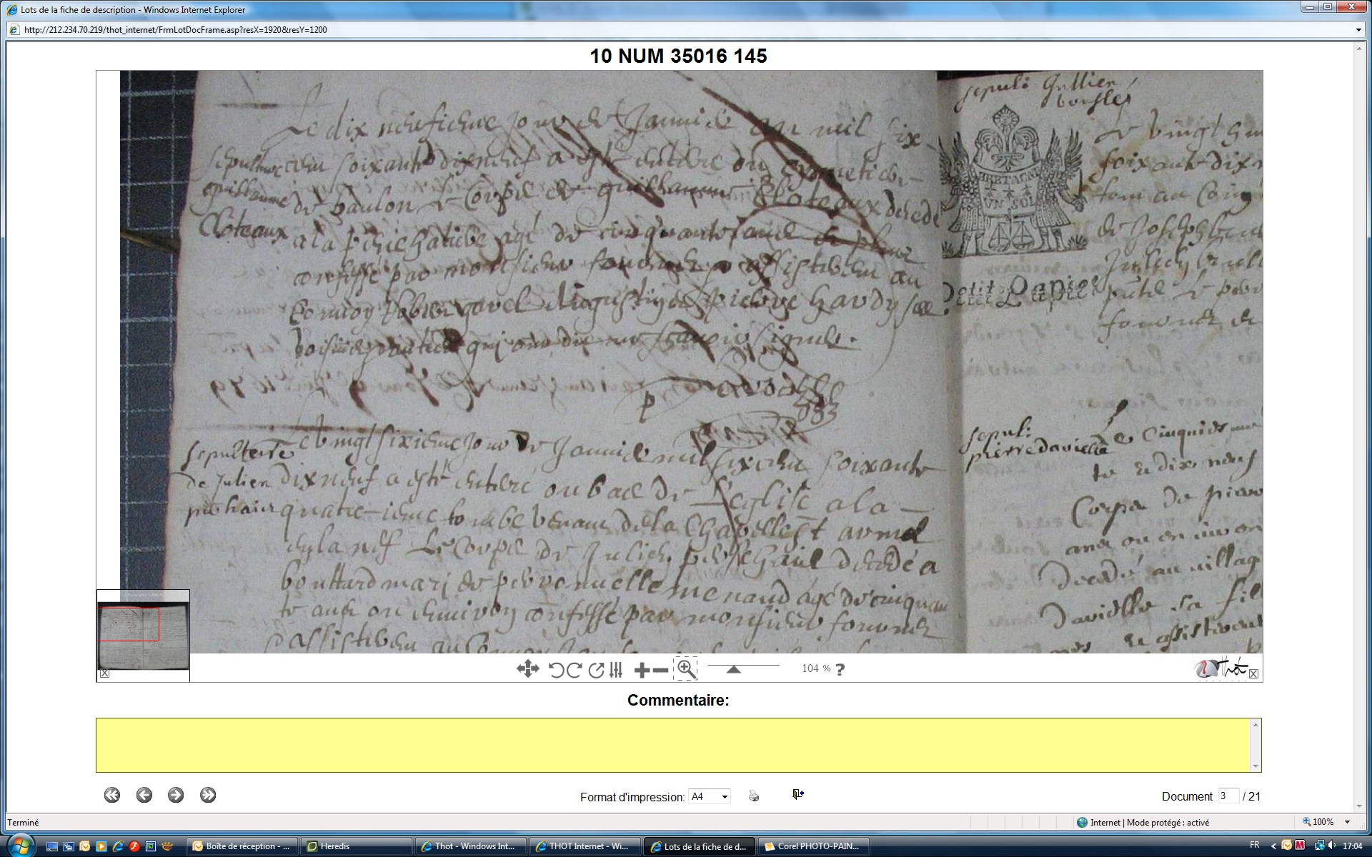Activate the magnifier zoom-area tool

(686, 669)
